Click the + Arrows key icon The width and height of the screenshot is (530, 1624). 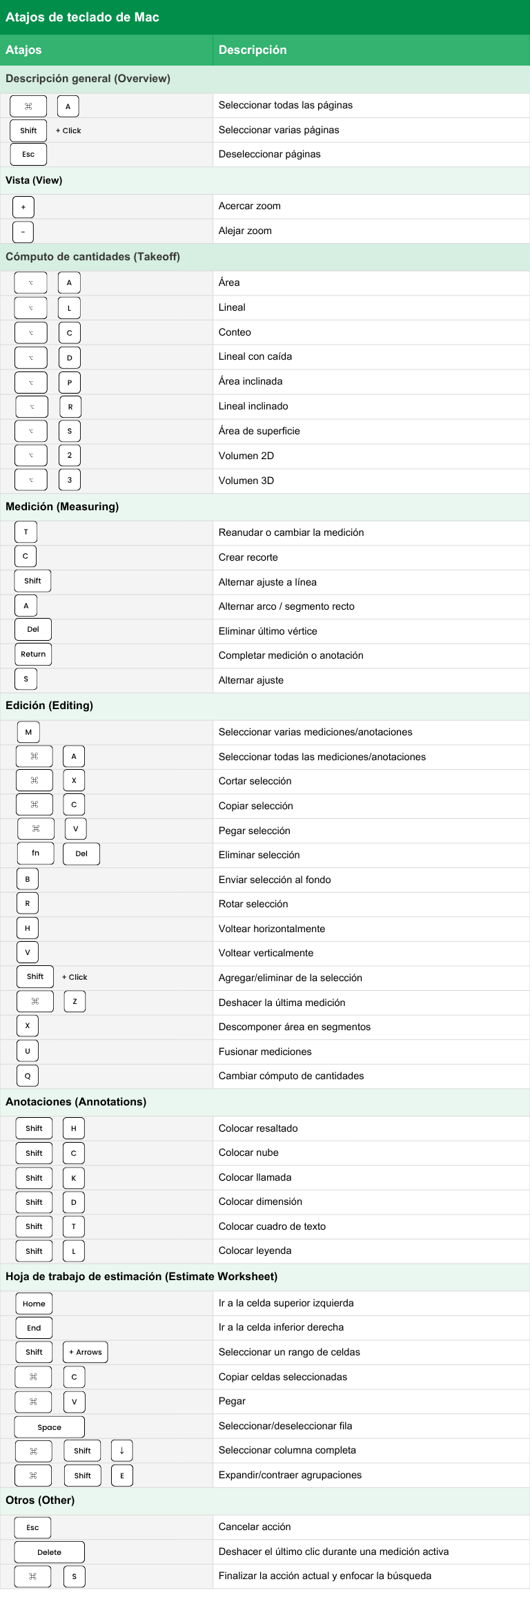tap(86, 1352)
